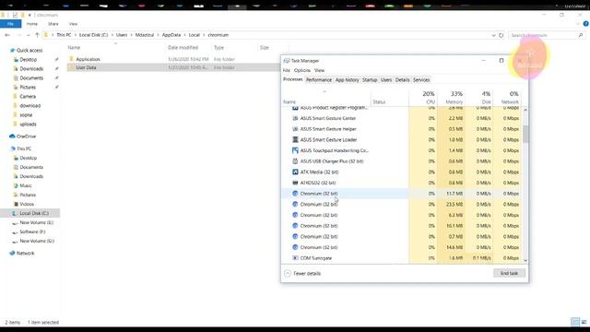This screenshot has height=332, width=590.
Task: Switch to large icons view in Explorer status bar
Action: coord(584,322)
